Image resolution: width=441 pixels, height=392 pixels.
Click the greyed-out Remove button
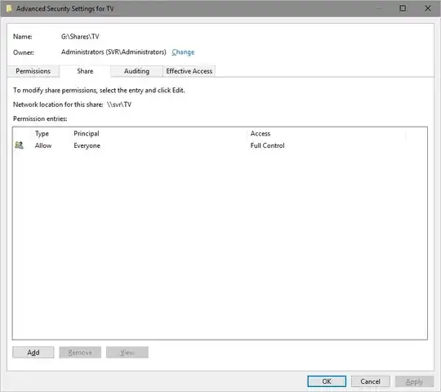tap(80, 352)
